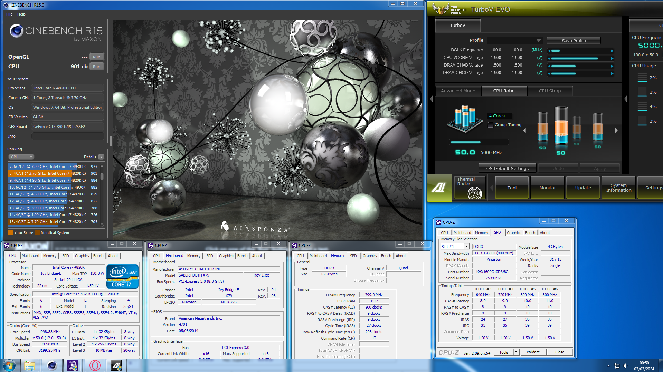The height and width of the screenshot is (372, 663).
Task: Enable the Group Tuning checkbox
Action: pos(490,125)
